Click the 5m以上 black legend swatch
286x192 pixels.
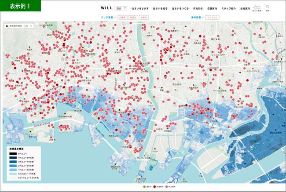coord(13,154)
